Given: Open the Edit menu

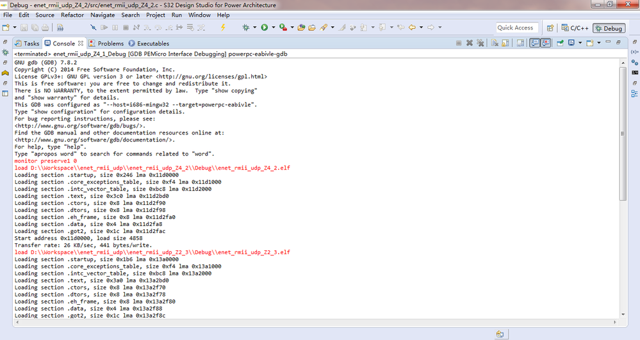Looking at the screenshot, I should 24,15.
